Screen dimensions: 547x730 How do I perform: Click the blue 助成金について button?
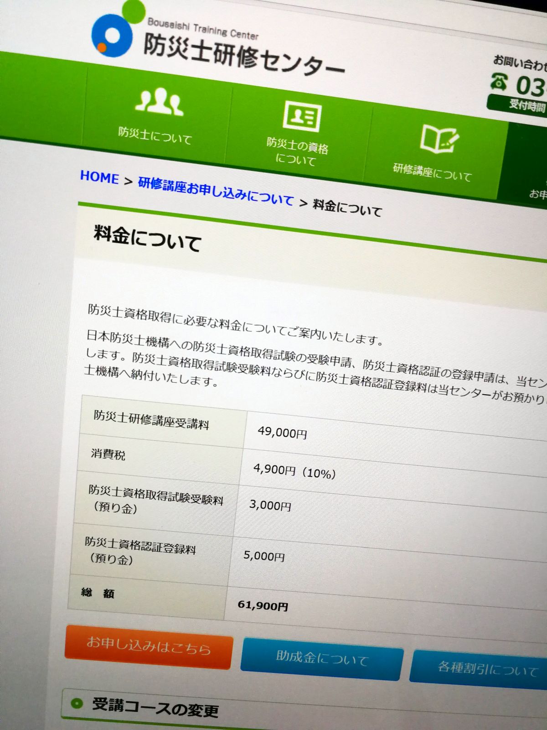point(322,659)
